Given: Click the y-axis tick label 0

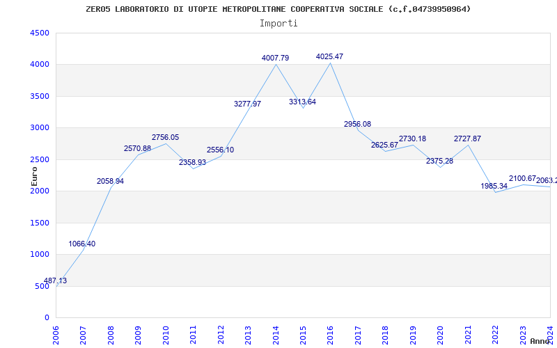Looking at the screenshot, I should click(x=47, y=318).
